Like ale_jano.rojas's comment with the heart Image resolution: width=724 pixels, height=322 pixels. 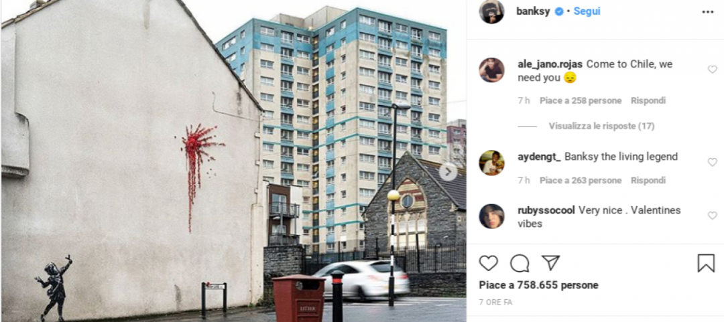click(x=713, y=70)
